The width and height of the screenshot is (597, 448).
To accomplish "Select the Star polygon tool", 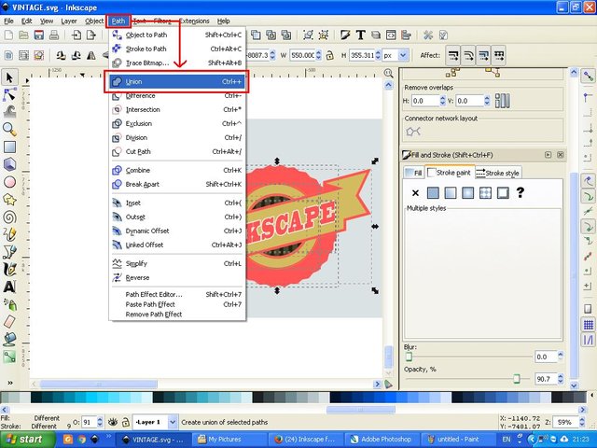I will (x=9, y=199).
